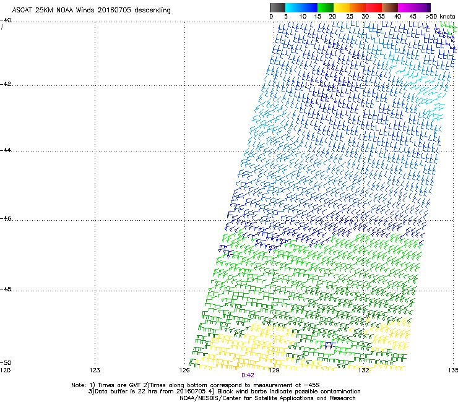Screen dimensions: 458x402
Task: Click the title 'ASCAT 25KM NOAA Winds 20160705 descending'
Action: [91, 11]
